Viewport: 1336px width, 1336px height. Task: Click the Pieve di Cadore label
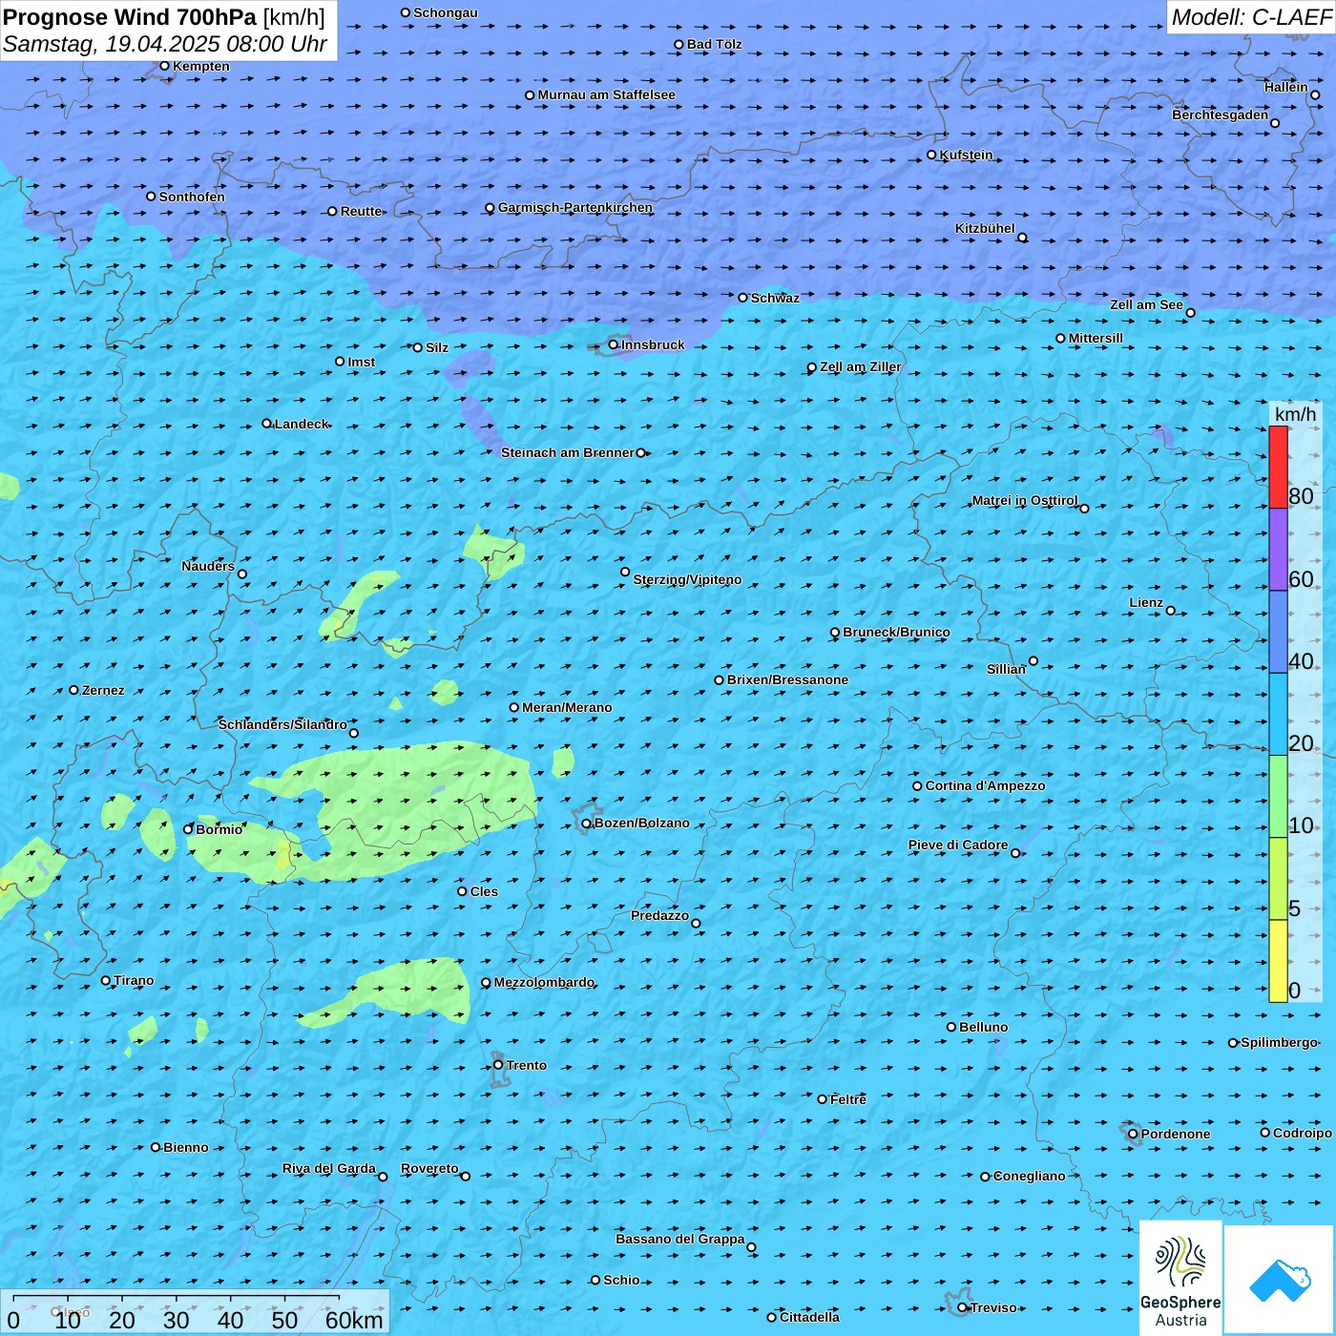pos(958,845)
